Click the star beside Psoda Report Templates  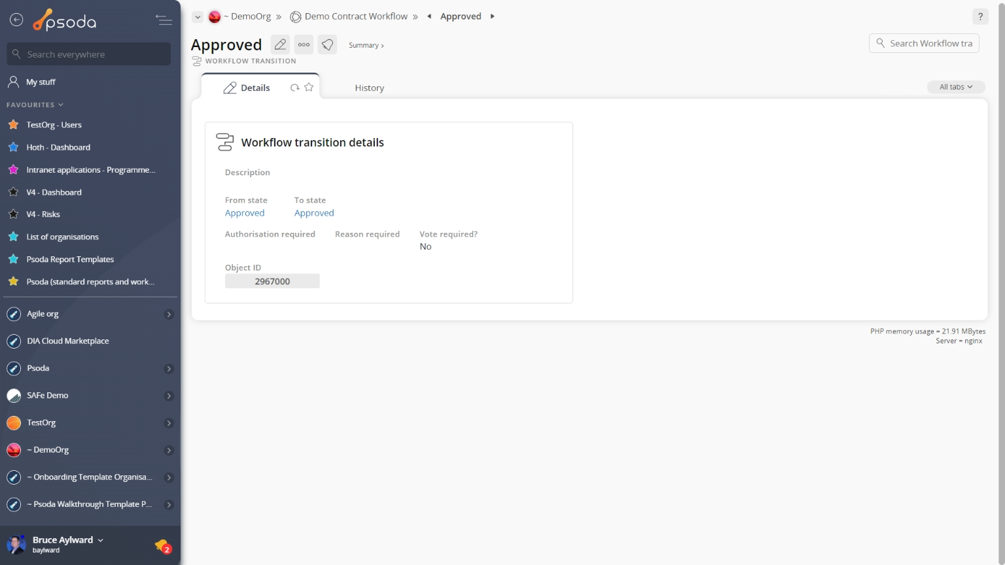(x=13, y=259)
